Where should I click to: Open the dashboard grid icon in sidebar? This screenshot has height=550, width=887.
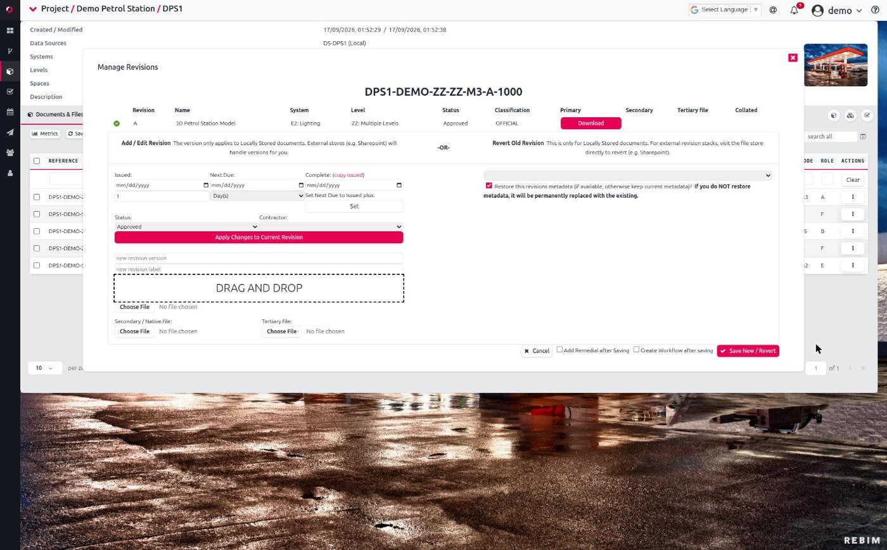[x=10, y=30]
